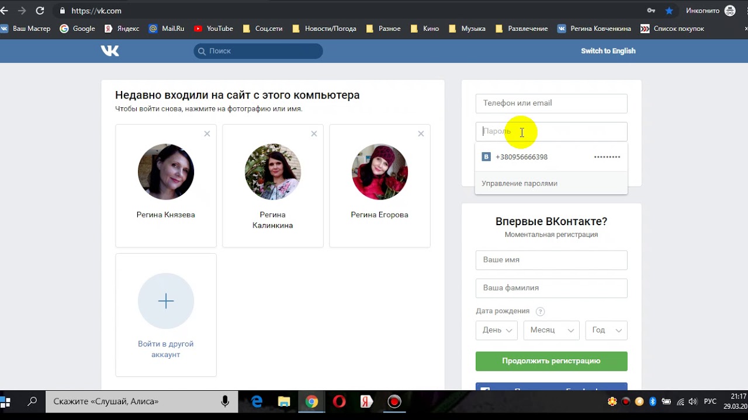Viewport: 748px width, 420px height.
Task: Remove Регина Калинкина from recent accounts
Action: pos(314,134)
